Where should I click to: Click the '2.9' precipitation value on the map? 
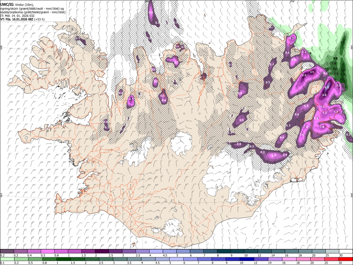324,95
